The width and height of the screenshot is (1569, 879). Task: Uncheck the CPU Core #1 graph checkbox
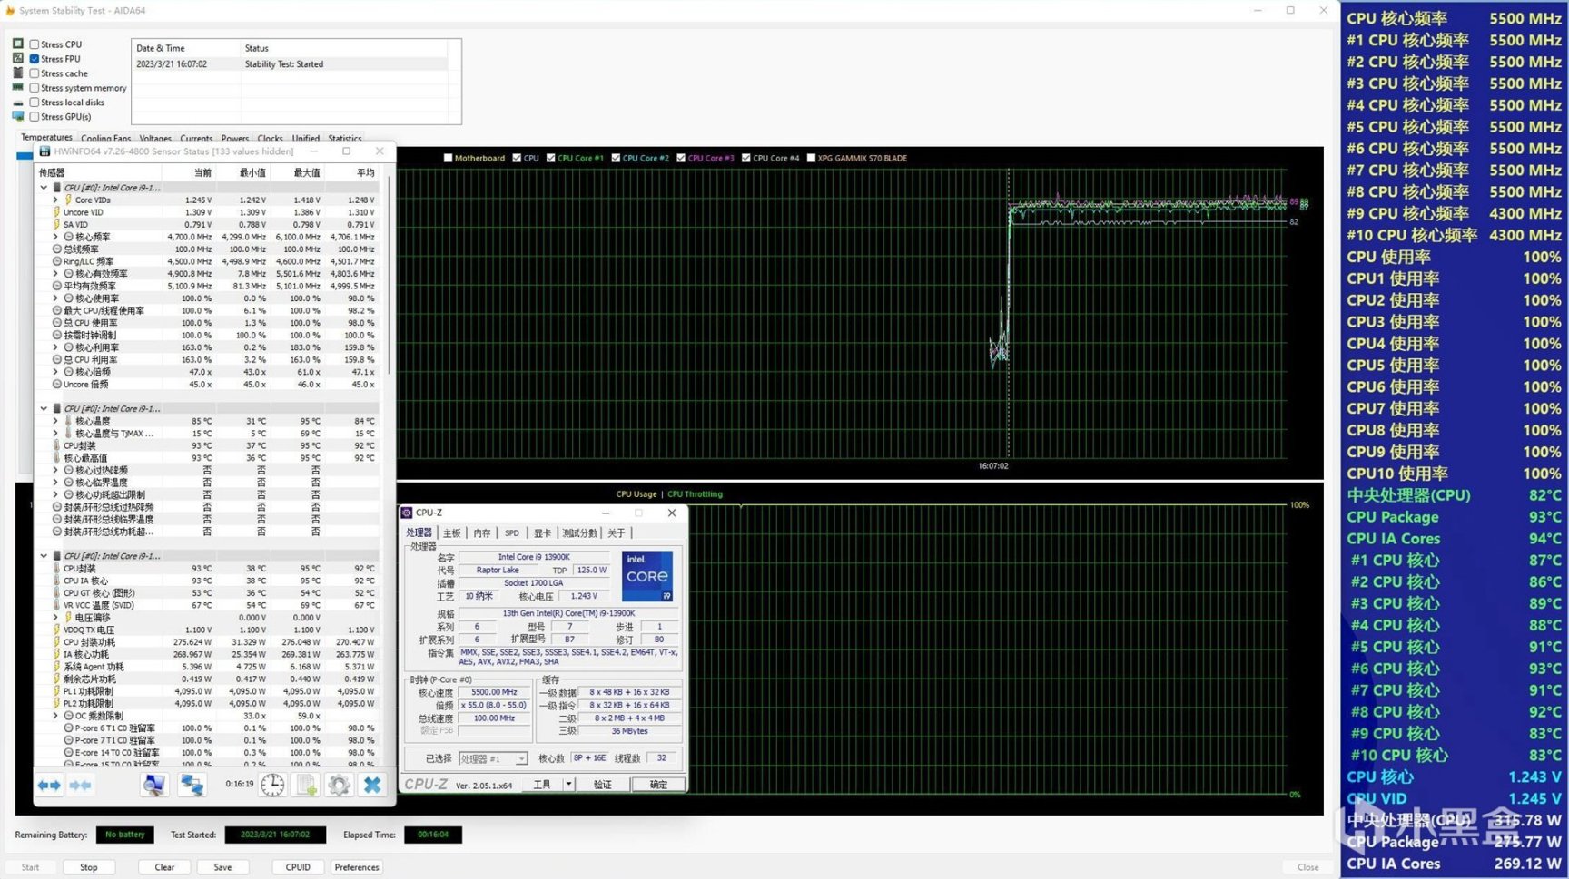pos(550,158)
